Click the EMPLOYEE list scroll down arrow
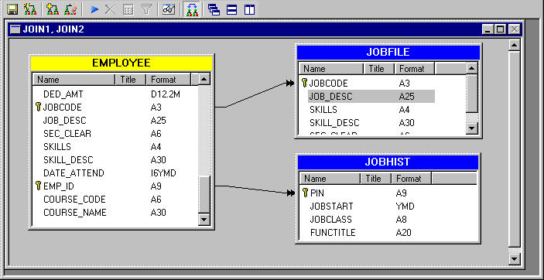The image size is (544, 280). pyautogui.click(x=204, y=219)
